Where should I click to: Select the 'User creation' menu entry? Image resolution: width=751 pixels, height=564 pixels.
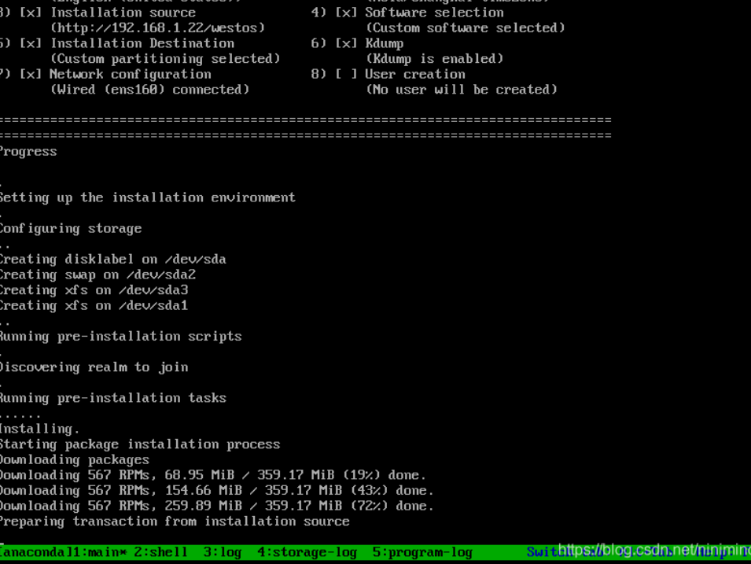[x=414, y=74]
